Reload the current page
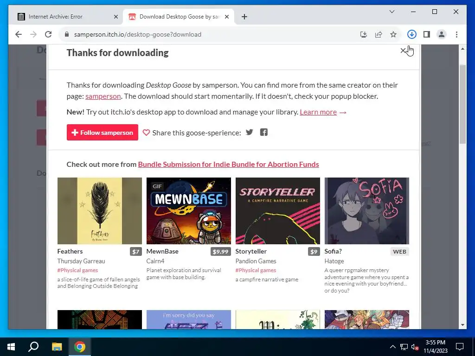Viewport: 475px width, 356px height. (48, 34)
